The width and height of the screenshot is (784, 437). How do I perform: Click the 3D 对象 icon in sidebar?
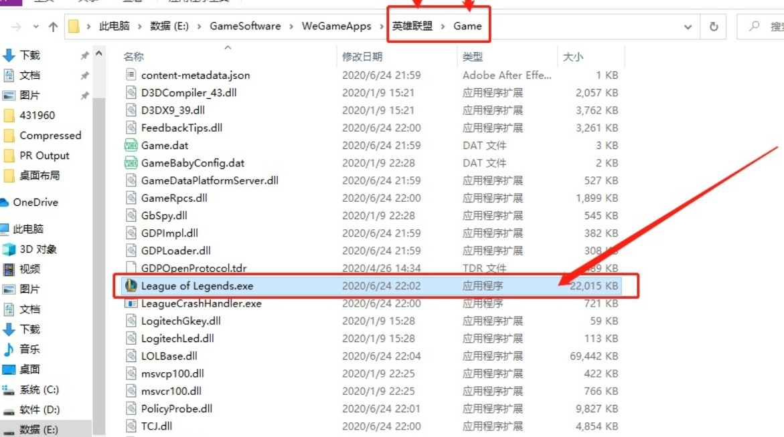(x=9, y=249)
